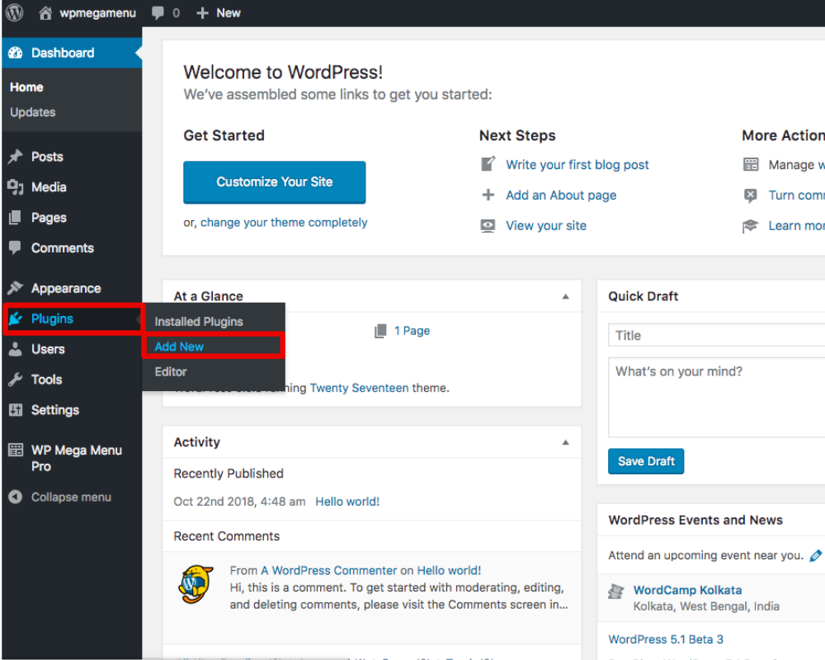Click the edit icon beside Write your first blog post
Viewport: 825px width, 660px height.
(x=488, y=164)
